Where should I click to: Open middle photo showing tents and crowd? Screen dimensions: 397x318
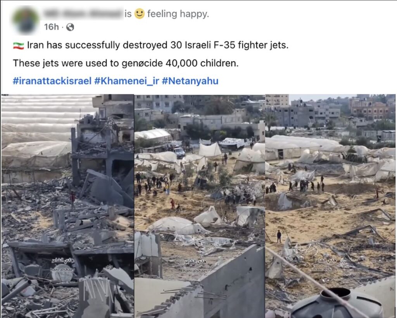tap(200, 206)
